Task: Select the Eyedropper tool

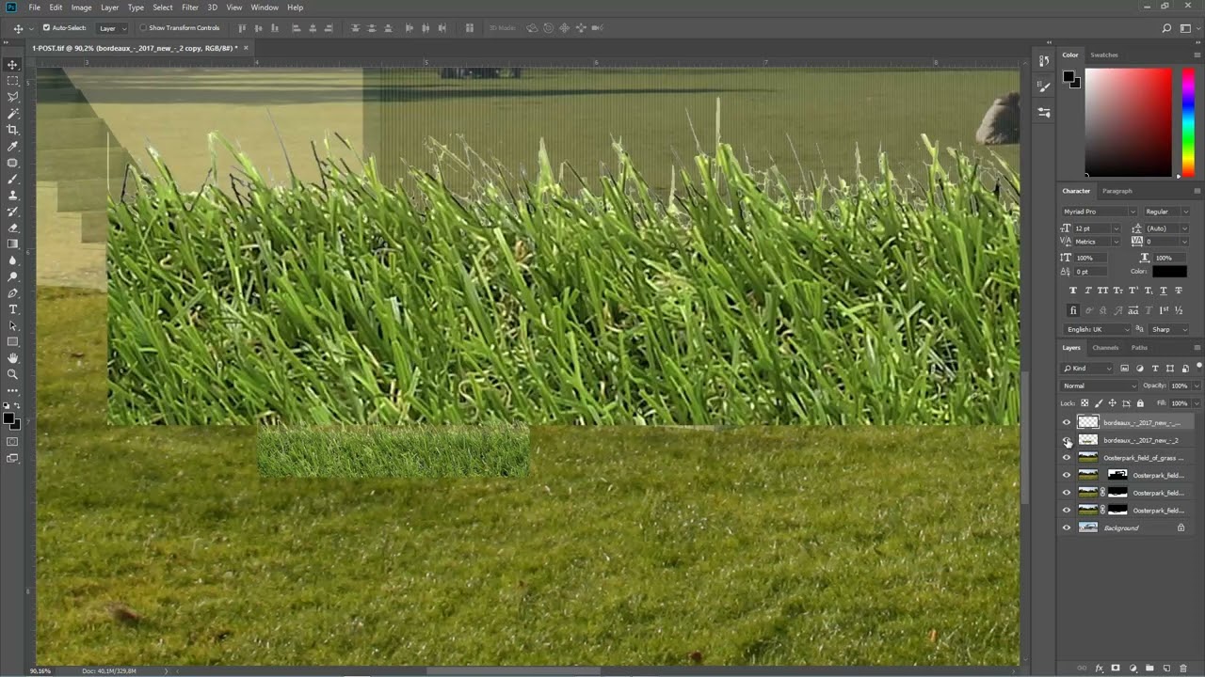Action: pos(12,146)
